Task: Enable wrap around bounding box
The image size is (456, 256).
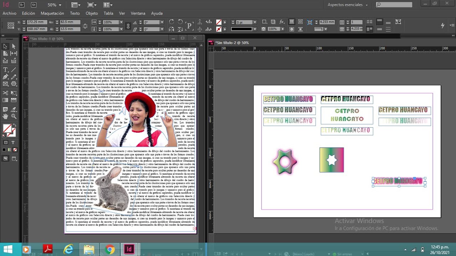Action: 300,22
